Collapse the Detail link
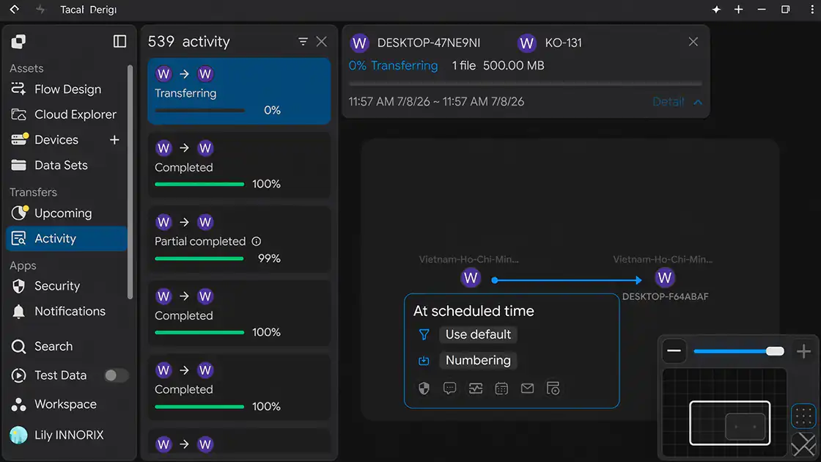 668,102
